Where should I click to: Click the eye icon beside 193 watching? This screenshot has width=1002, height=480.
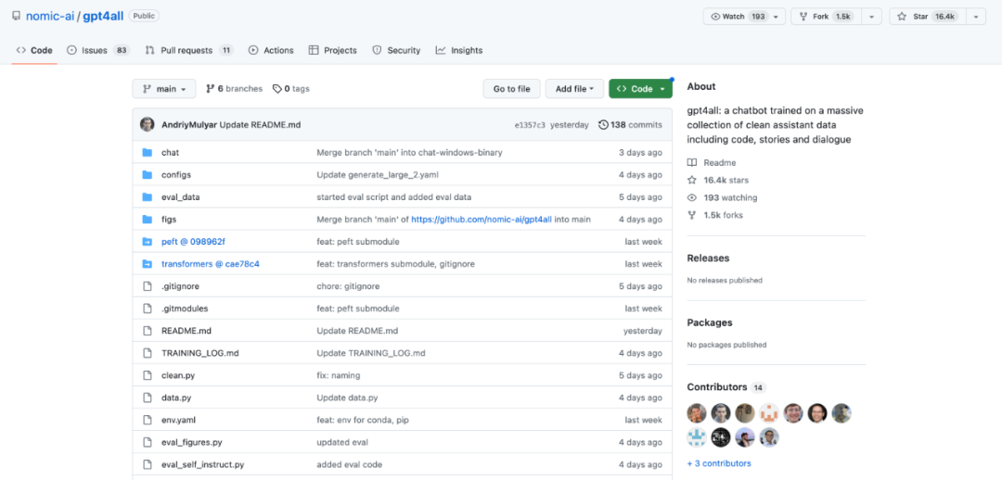coord(692,198)
